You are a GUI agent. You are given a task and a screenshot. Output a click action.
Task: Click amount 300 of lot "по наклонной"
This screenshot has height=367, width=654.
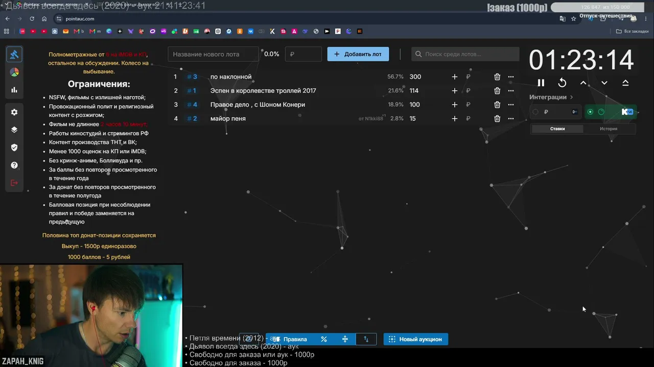pos(415,77)
